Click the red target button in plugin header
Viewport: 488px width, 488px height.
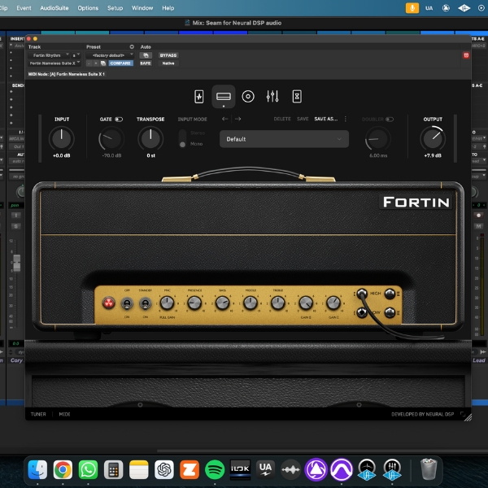(x=466, y=55)
